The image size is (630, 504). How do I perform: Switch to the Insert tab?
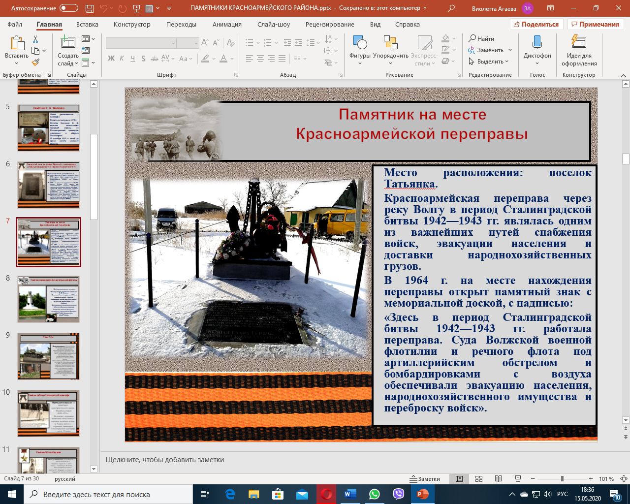click(x=87, y=25)
